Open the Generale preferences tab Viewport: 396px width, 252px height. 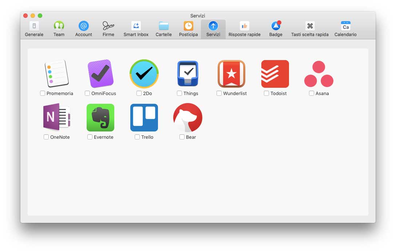[x=34, y=29]
